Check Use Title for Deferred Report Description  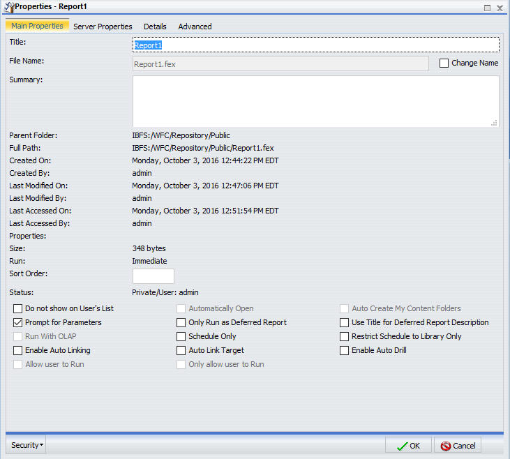point(344,322)
